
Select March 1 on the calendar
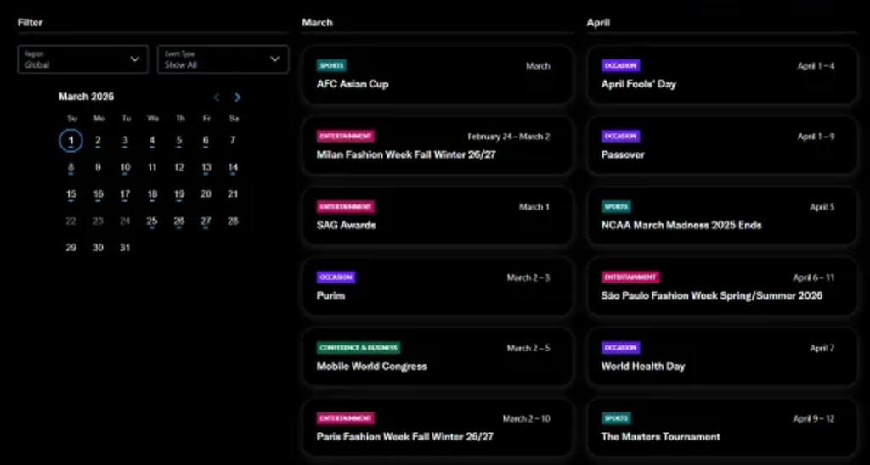tap(71, 141)
